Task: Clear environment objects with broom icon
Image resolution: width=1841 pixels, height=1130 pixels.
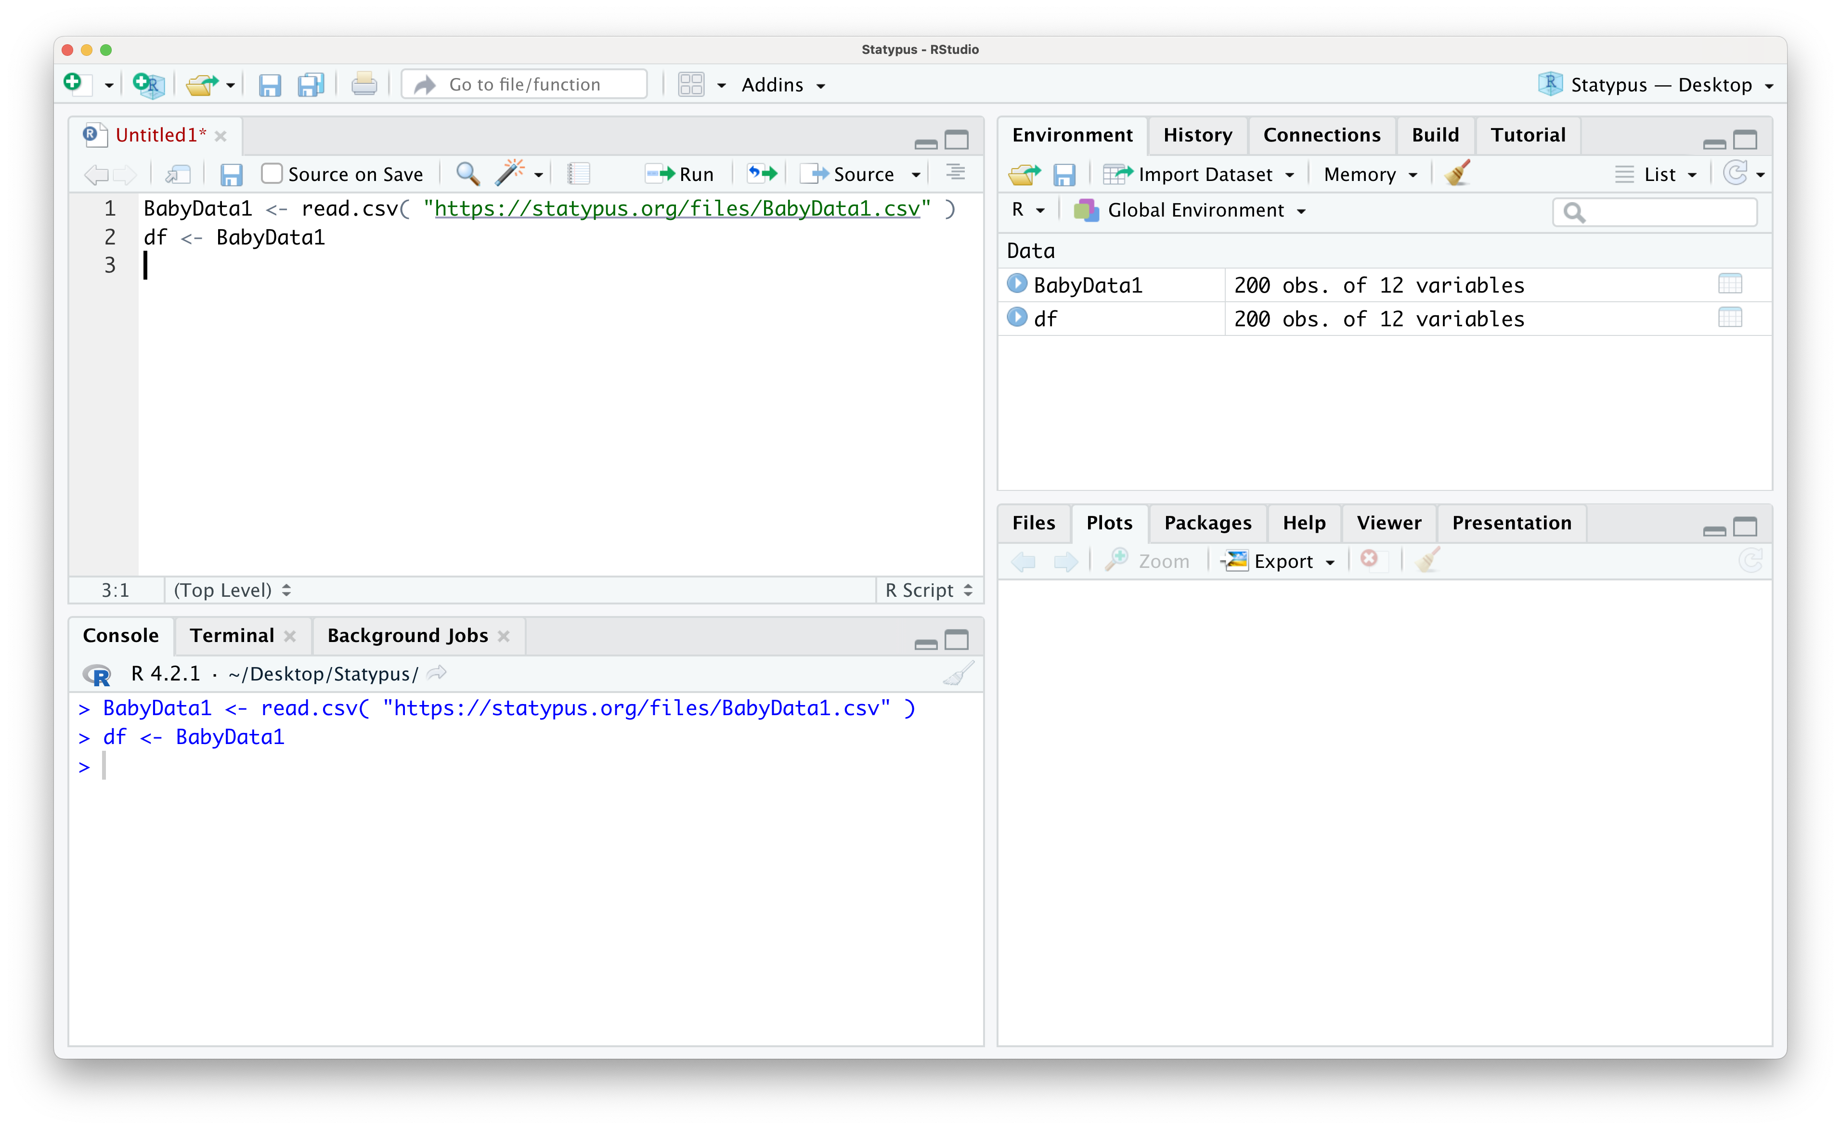Action: pyautogui.click(x=1457, y=173)
